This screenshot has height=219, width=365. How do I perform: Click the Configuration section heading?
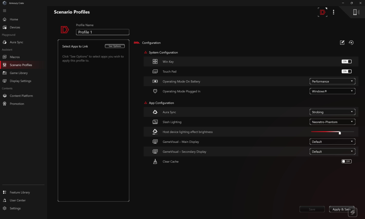tap(151, 43)
